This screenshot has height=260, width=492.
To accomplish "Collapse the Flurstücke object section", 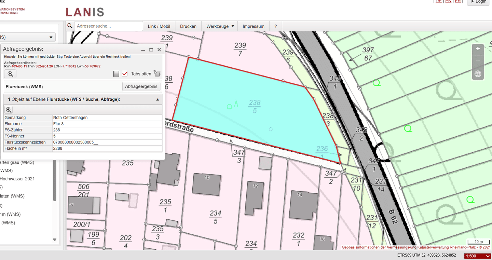I will (x=158, y=99).
